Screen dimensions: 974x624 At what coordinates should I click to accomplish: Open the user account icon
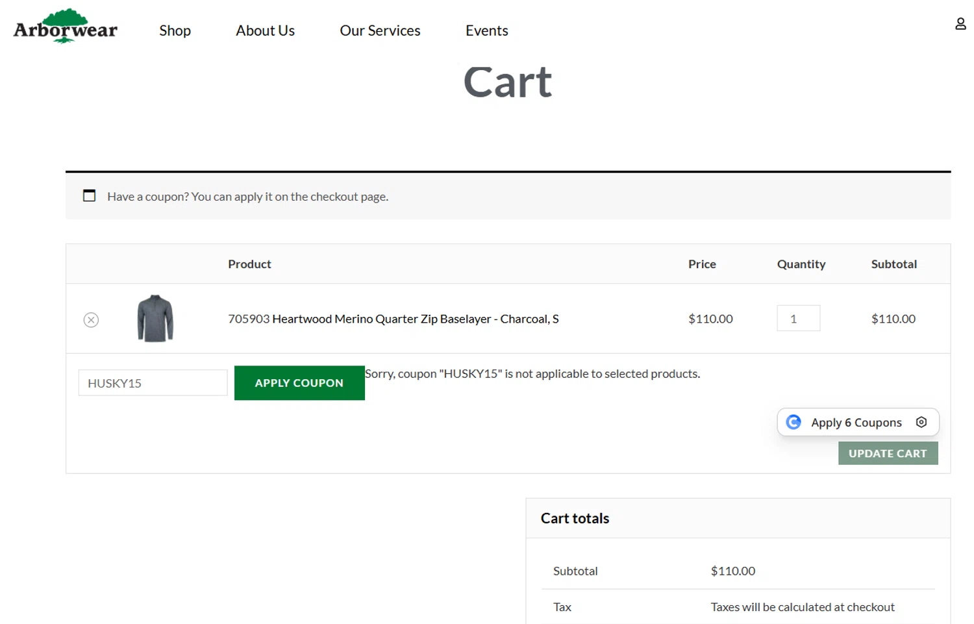click(960, 24)
